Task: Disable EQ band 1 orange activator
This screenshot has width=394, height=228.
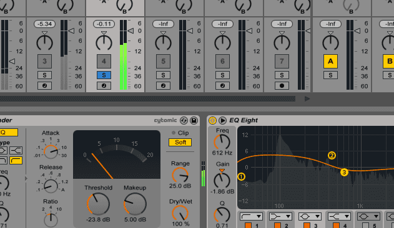Action: click(x=249, y=226)
